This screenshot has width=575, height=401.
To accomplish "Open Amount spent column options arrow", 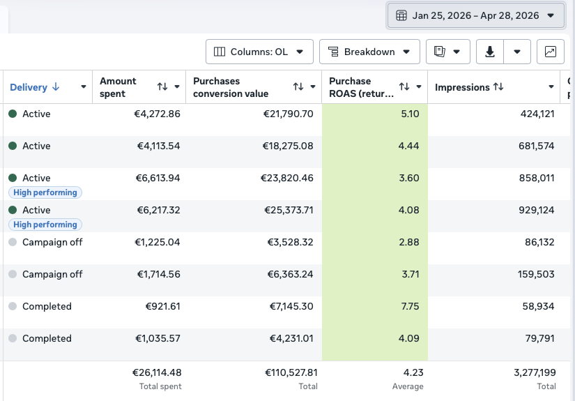I will tap(177, 87).
